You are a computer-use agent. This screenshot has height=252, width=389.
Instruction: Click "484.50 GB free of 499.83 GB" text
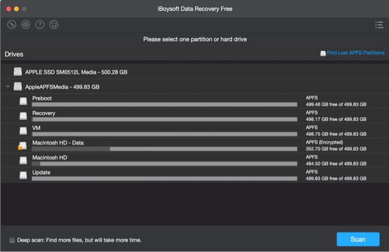[336, 164]
